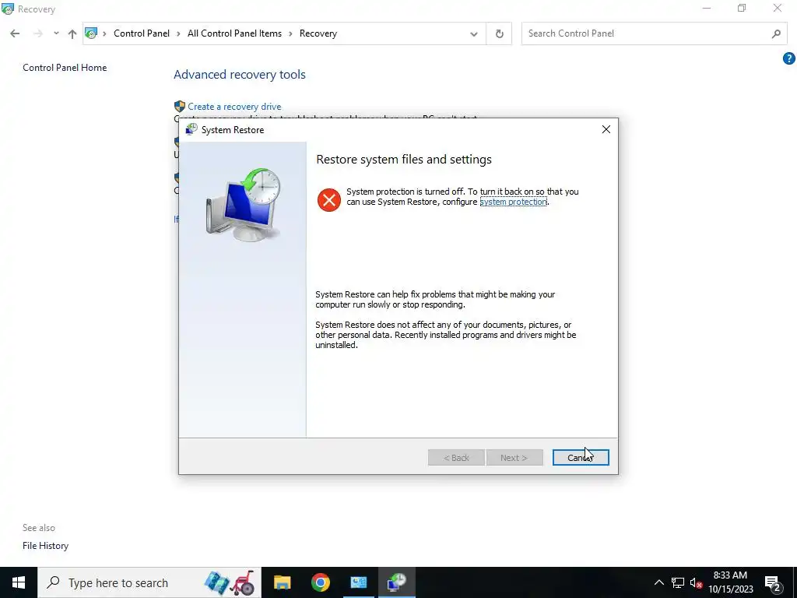Screen dimensions: 797x598
Task: Open Control Panel Home link
Action: coord(65,68)
